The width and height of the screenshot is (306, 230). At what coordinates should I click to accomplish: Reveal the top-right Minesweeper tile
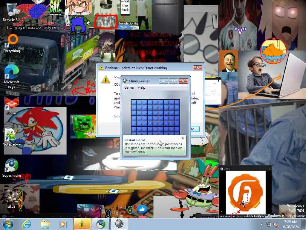(177, 102)
